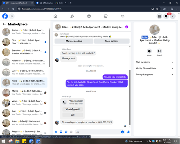Open the Friends icon in top navigation
Screen dimensions: 180x144
(72, 16)
